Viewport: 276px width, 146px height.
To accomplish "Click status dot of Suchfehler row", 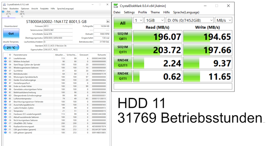I will (5, 71).
